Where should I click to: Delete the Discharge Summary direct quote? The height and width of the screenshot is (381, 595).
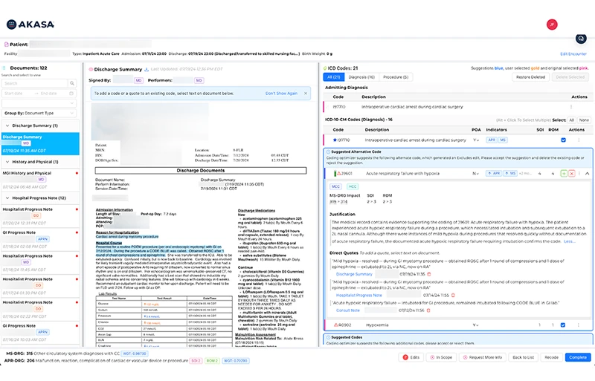tap(429, 274)
